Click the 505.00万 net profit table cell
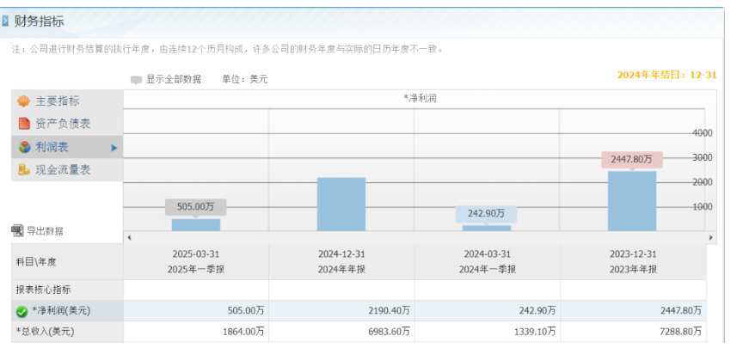Screen dimensions: 731x354 click(196, 311)
